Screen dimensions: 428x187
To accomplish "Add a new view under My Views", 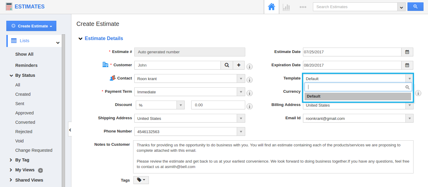I will tap(40, 170).
